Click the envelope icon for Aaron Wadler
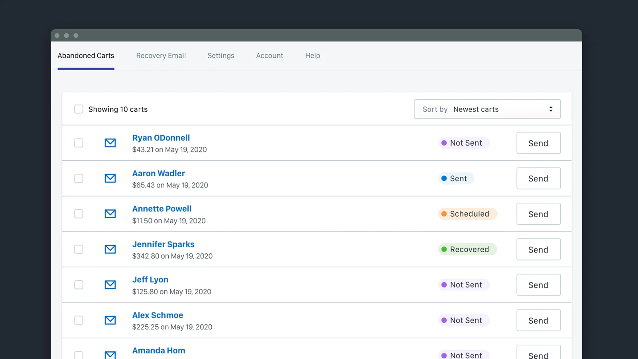The width and height of the screenshot is (638, 359). point(110,178)
